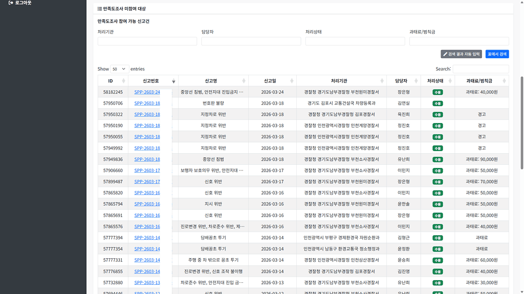Click the green 수용 badge on row 57949836
Screen dimensions: 524x294
[436, 159]
